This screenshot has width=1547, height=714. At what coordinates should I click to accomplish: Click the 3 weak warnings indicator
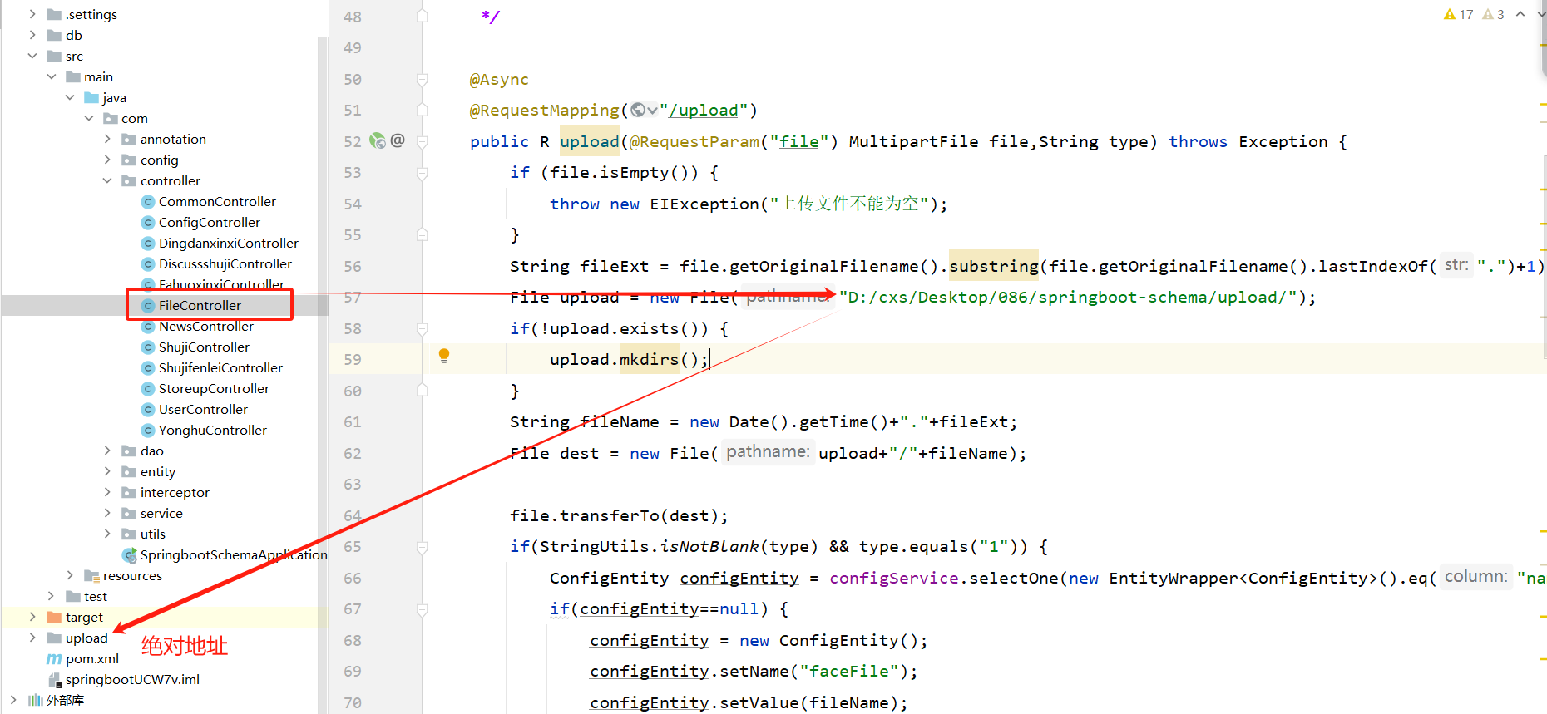pyautogui.click(x=1494, y=14)
